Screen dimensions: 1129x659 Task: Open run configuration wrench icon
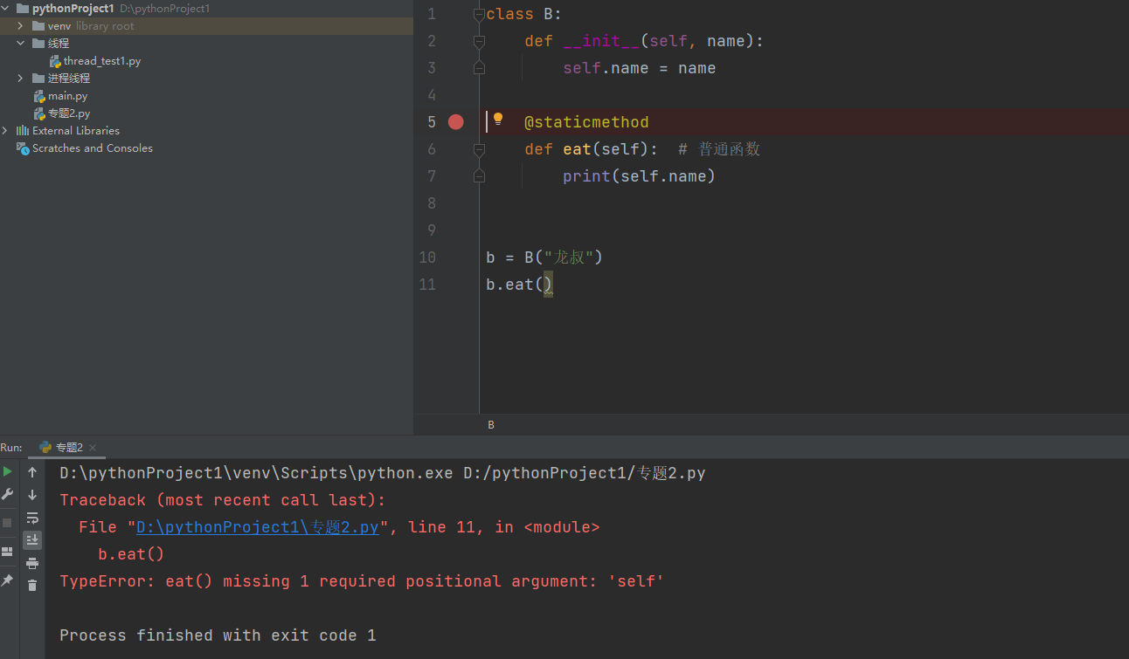[x=8, y=494]
